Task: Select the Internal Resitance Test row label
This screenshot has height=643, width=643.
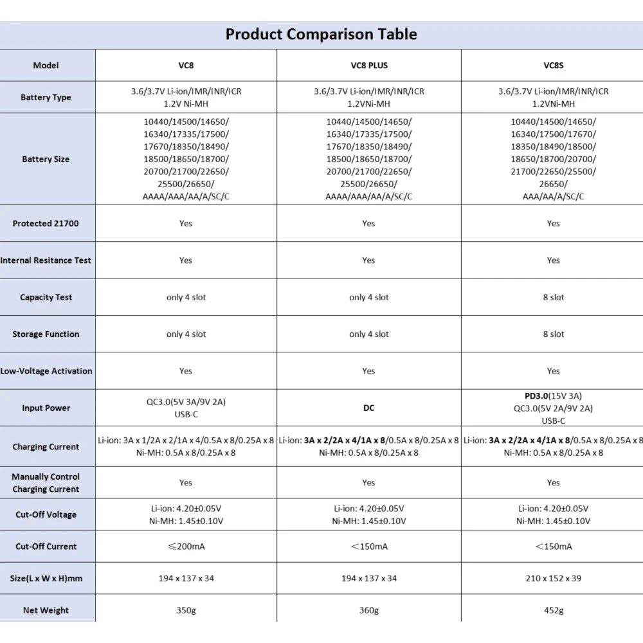Action: tap(46, 260)
